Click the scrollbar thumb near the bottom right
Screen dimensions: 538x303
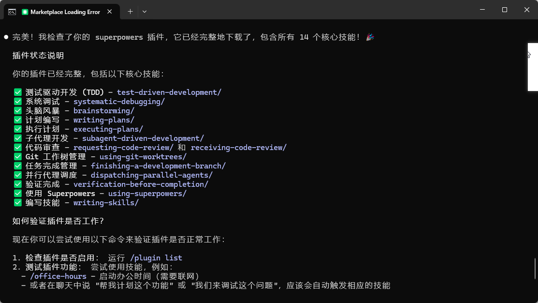pos(535,268)
